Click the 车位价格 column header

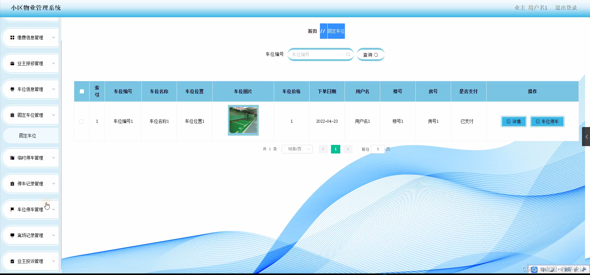(292, 91)
